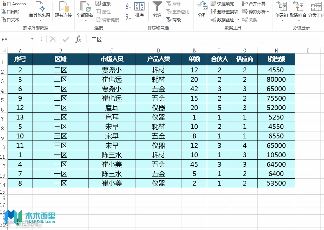Click 崔也远 in row 3
The image size is (324, 230).
[x=112, y=79]
